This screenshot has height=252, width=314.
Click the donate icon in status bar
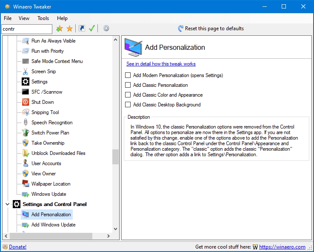tap(5, 247)
